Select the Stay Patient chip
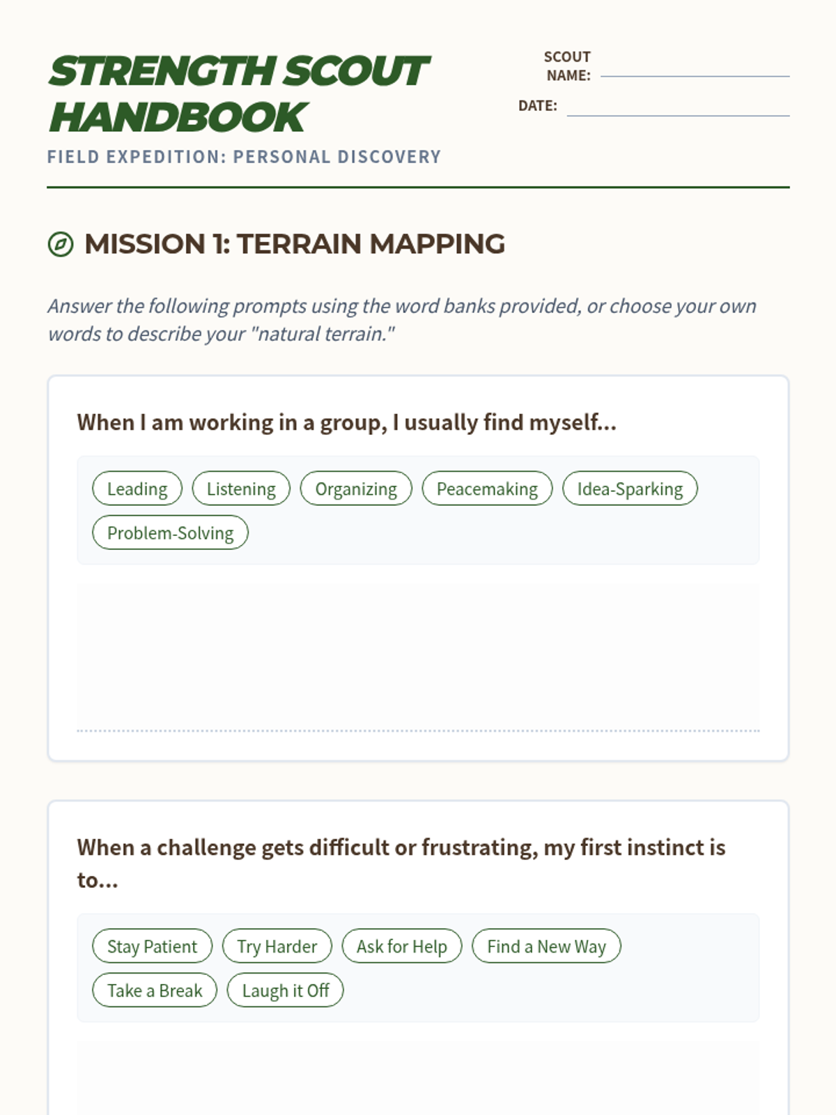This screenshot has width=836, height=1115. (152, 946)
